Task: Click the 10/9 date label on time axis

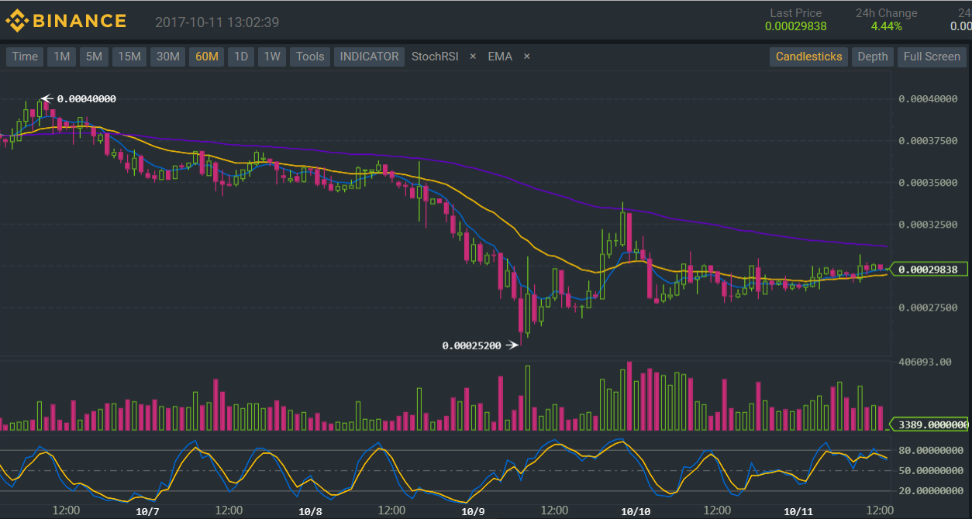Action: [x=473, y=511]
